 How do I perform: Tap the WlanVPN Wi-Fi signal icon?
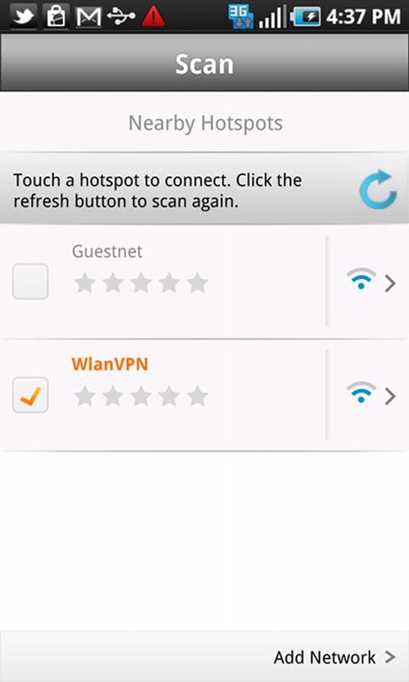point(361,393)
